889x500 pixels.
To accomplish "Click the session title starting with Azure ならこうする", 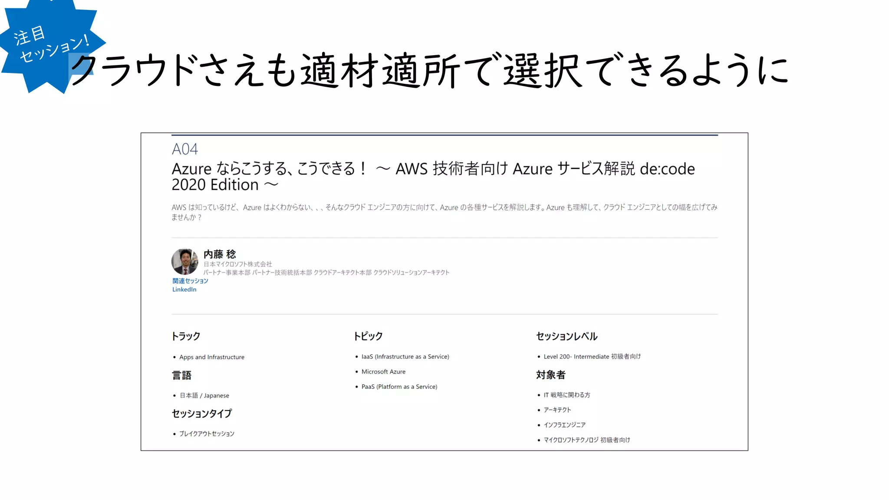I will [433, 176].
